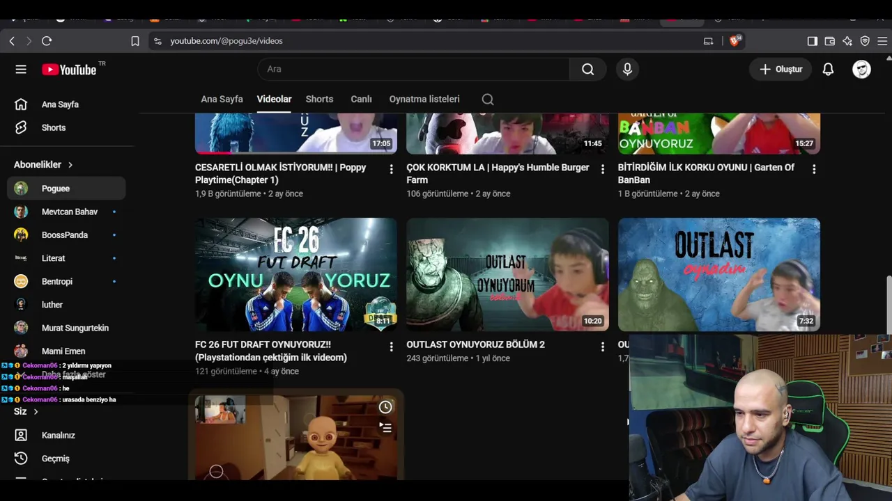View site information icon beside the URL

pyautogui.click(x=157, y=41)
